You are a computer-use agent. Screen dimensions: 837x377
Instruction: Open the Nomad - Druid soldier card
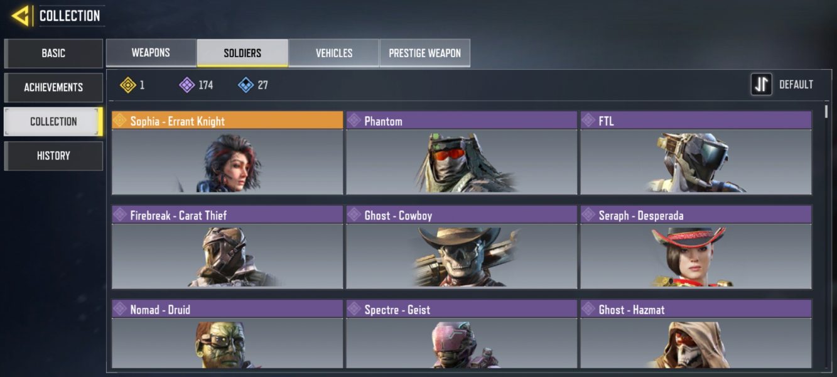pyautogui.click(x=227, y=334)
